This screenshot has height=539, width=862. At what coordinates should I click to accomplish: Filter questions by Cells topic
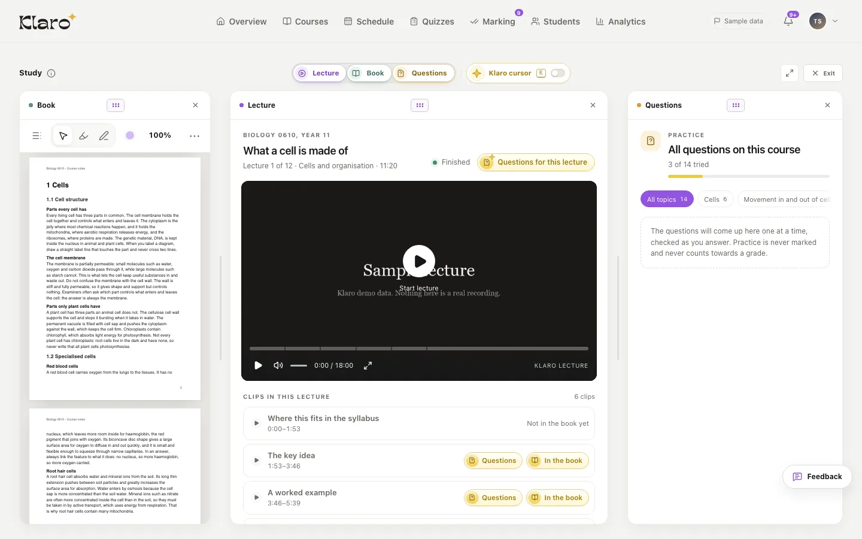click(x=715, y=199)
